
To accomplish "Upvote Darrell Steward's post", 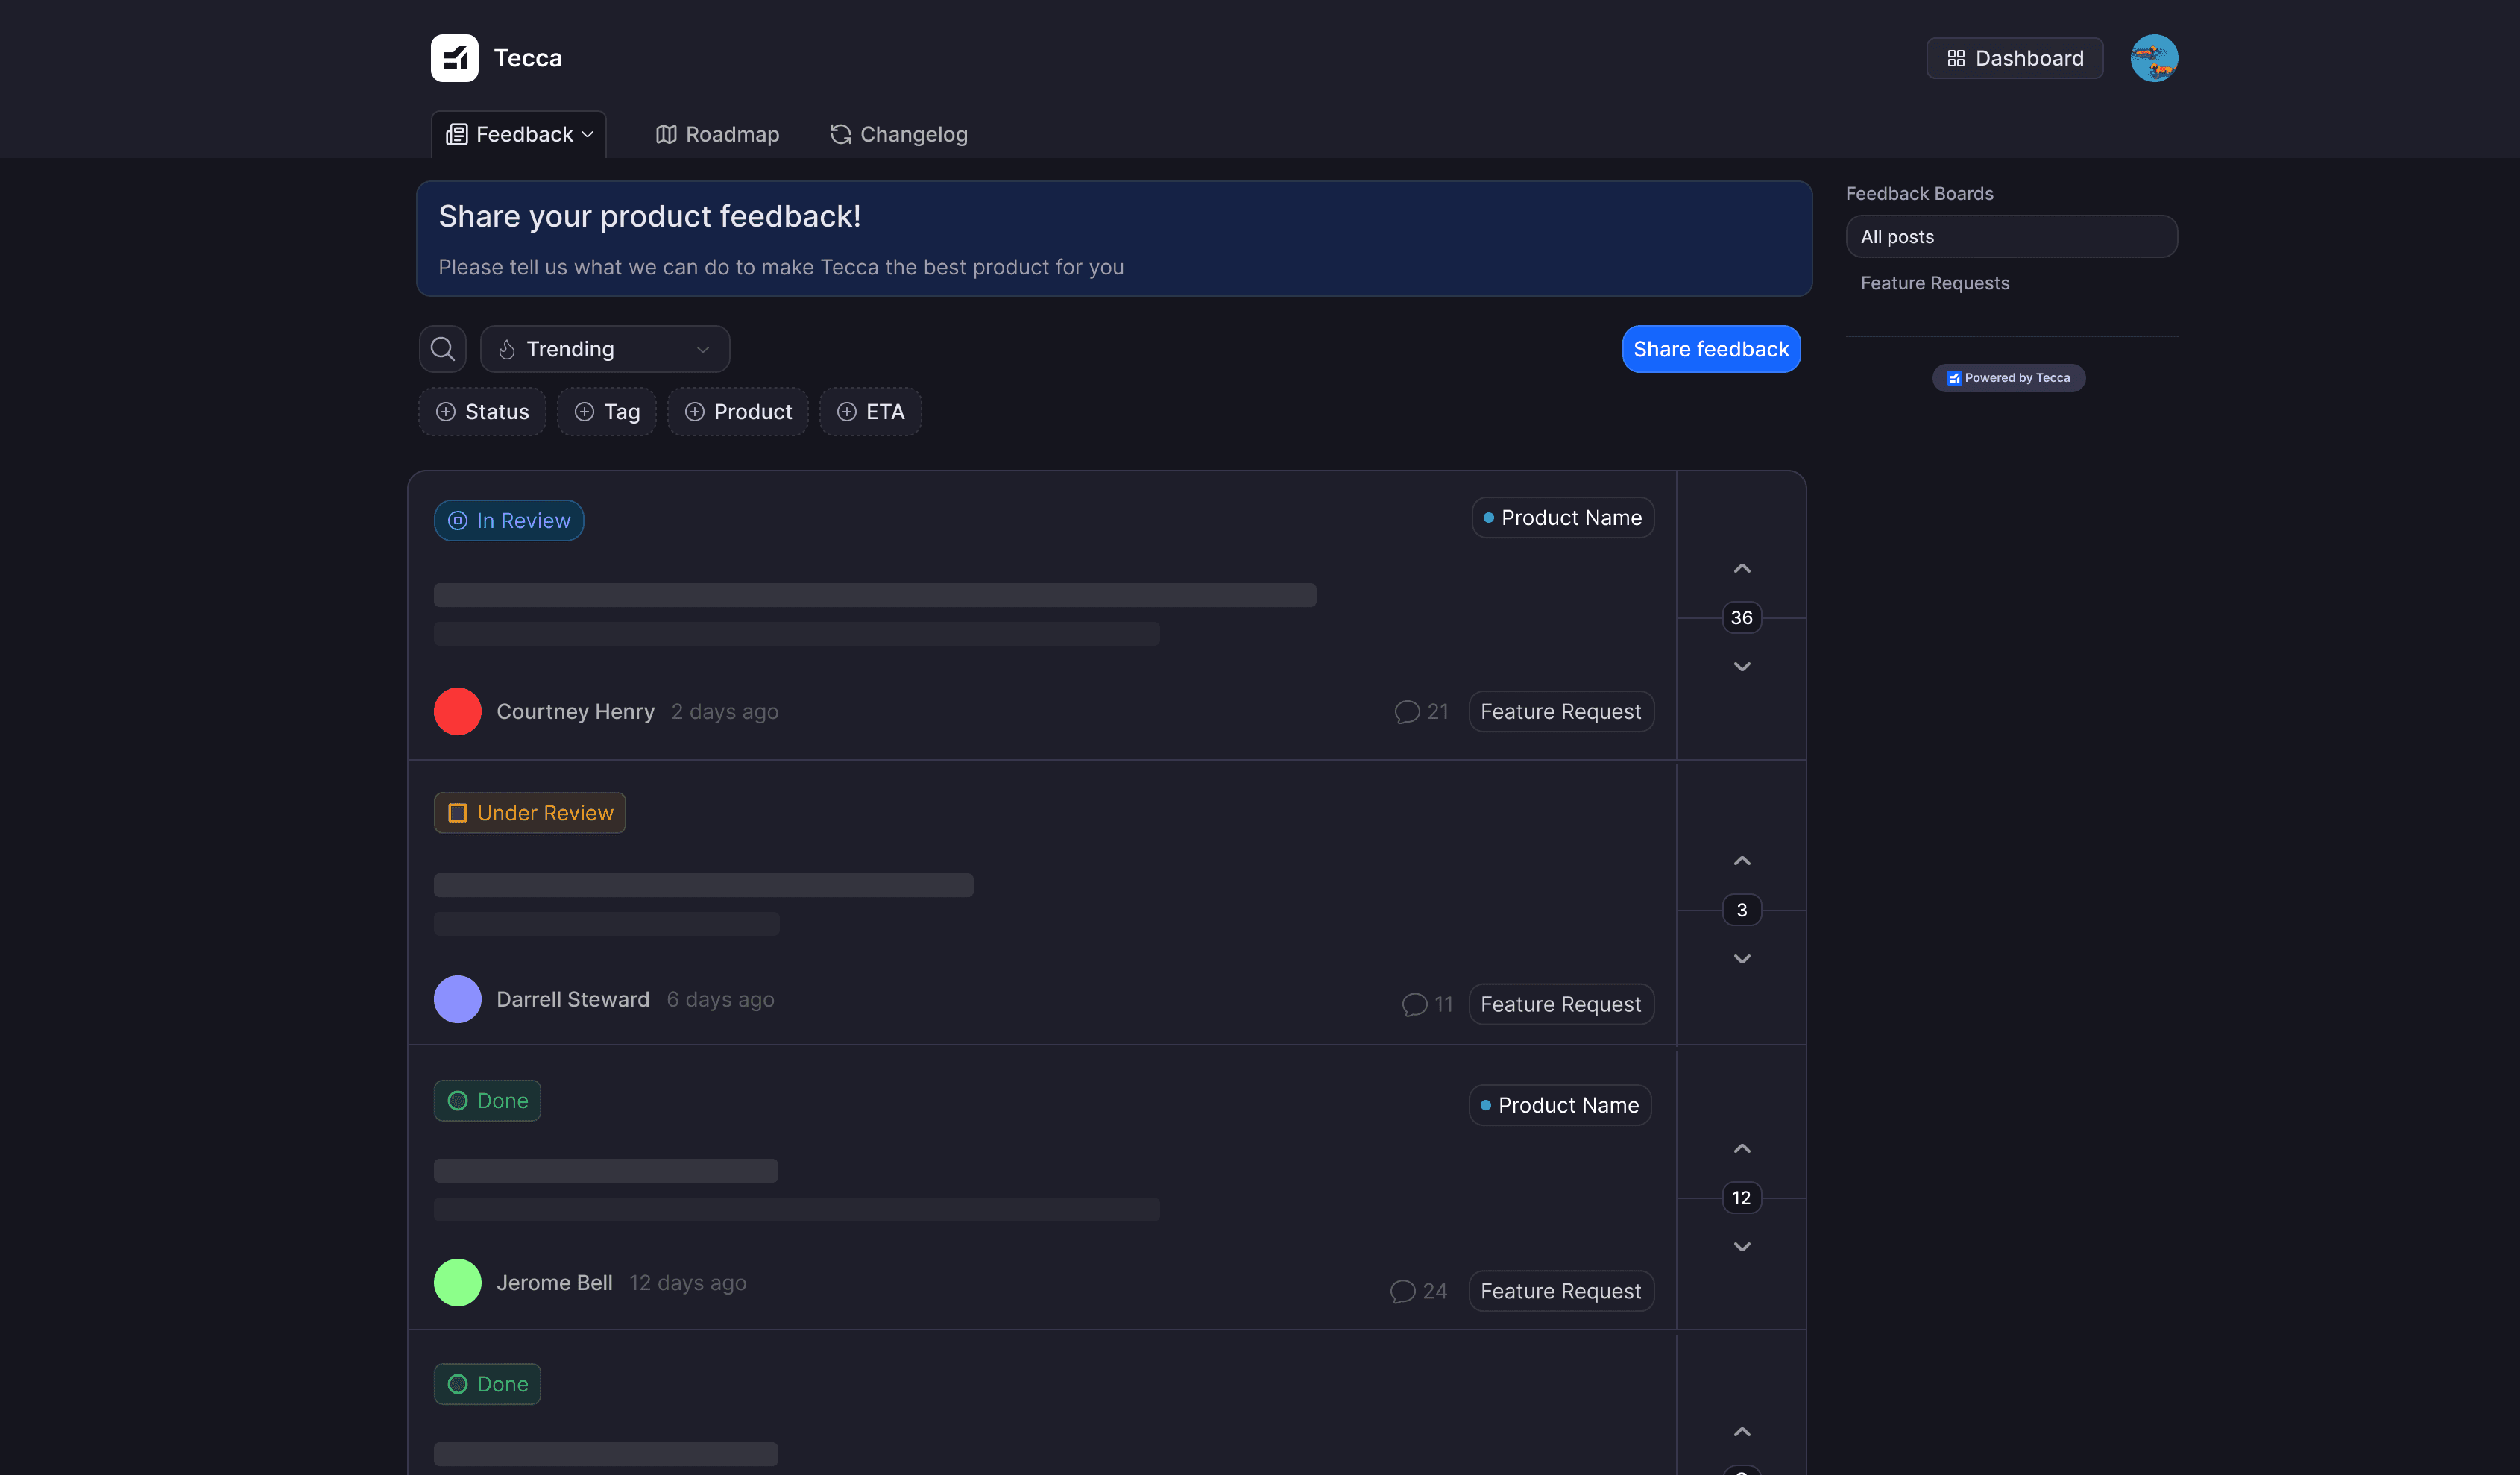I will click(x=1741, y=861).
